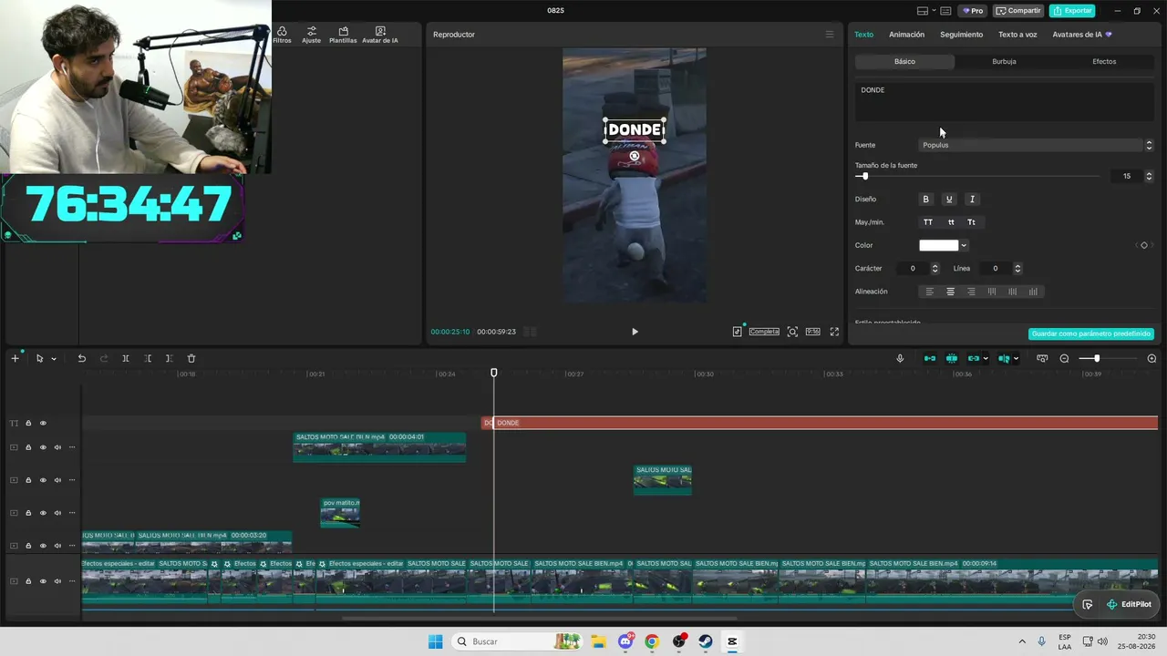Adjust Carácter spacing stepper arrows

(935, 269)
